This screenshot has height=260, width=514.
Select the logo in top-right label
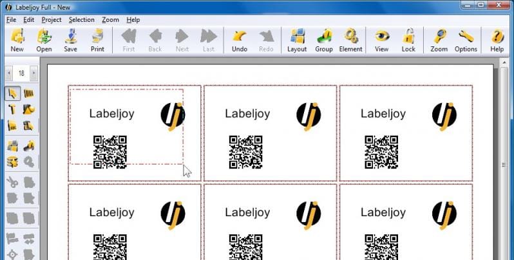[x=444, y=116]
